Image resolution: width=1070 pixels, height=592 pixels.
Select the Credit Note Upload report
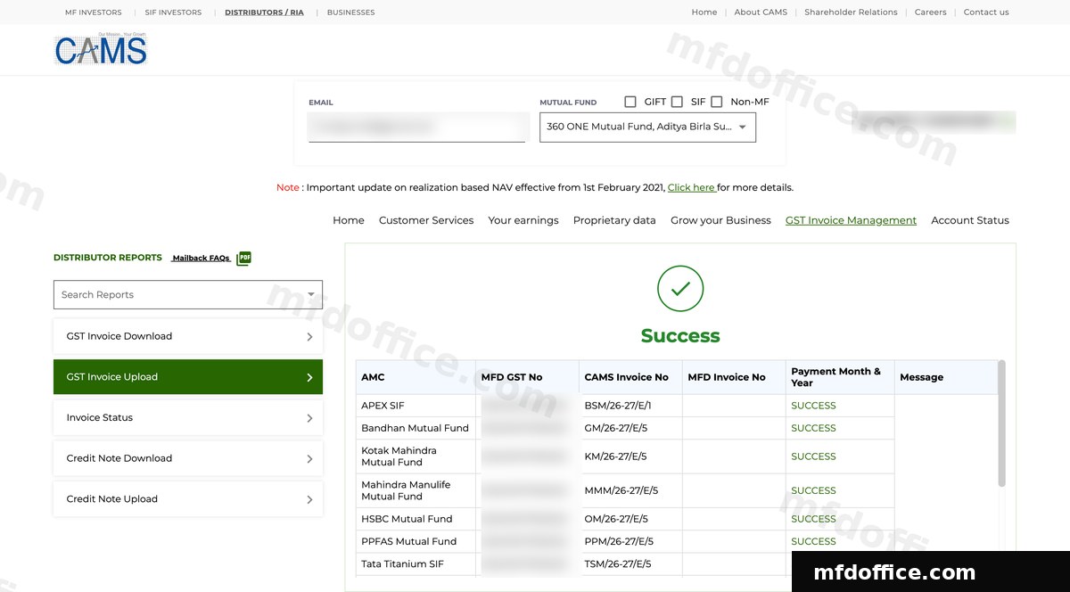pos(188,499)
